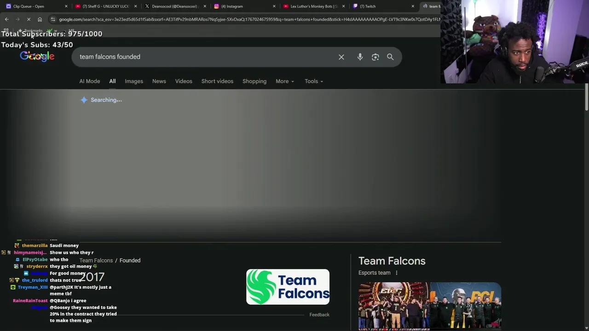The image size is (589, 331).
Task: Clear the search query
Action: tap(341, 57)
